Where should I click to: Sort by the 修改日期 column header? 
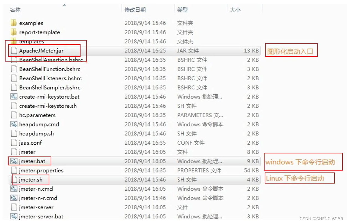point(135,10)
